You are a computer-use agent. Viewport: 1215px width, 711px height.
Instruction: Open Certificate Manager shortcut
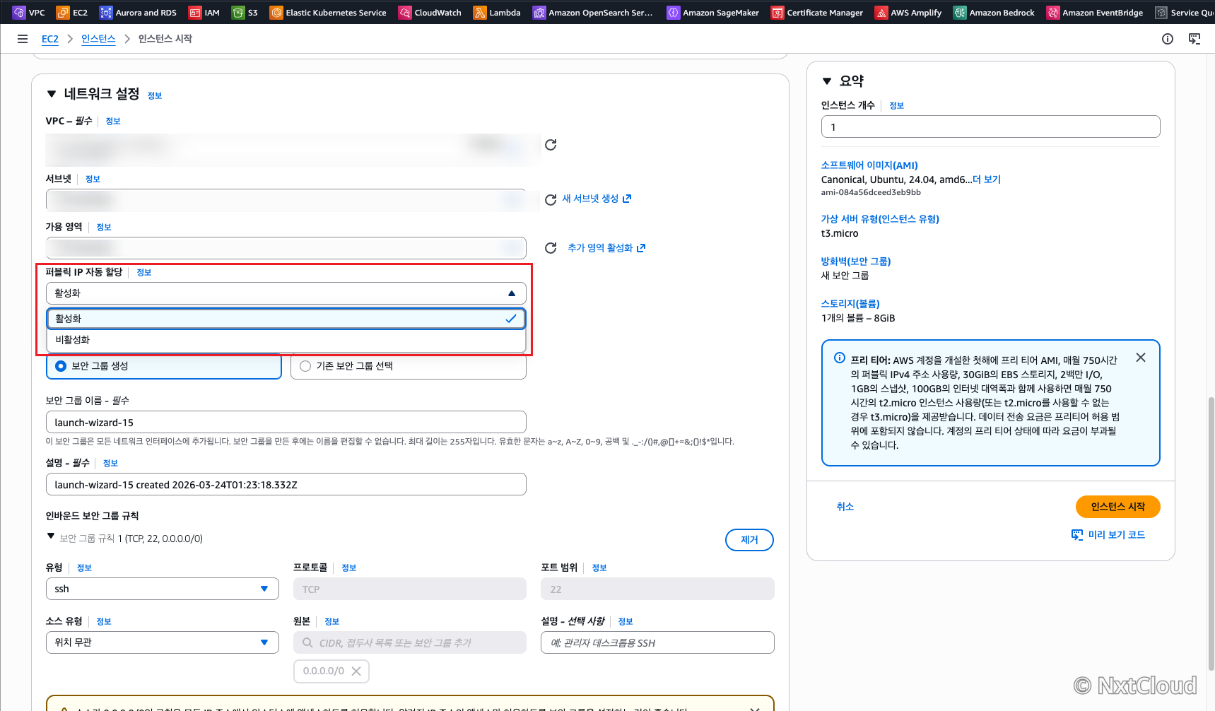(817, 12)
